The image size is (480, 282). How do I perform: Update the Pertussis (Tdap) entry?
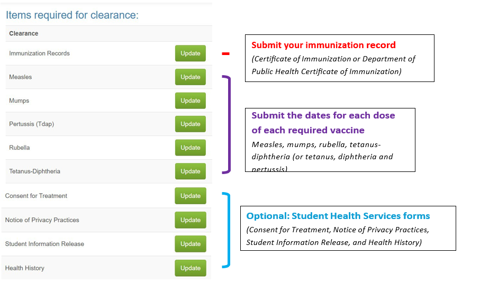tap(190, 124)
